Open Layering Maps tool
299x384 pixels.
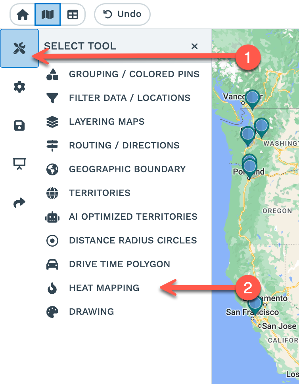107,122
